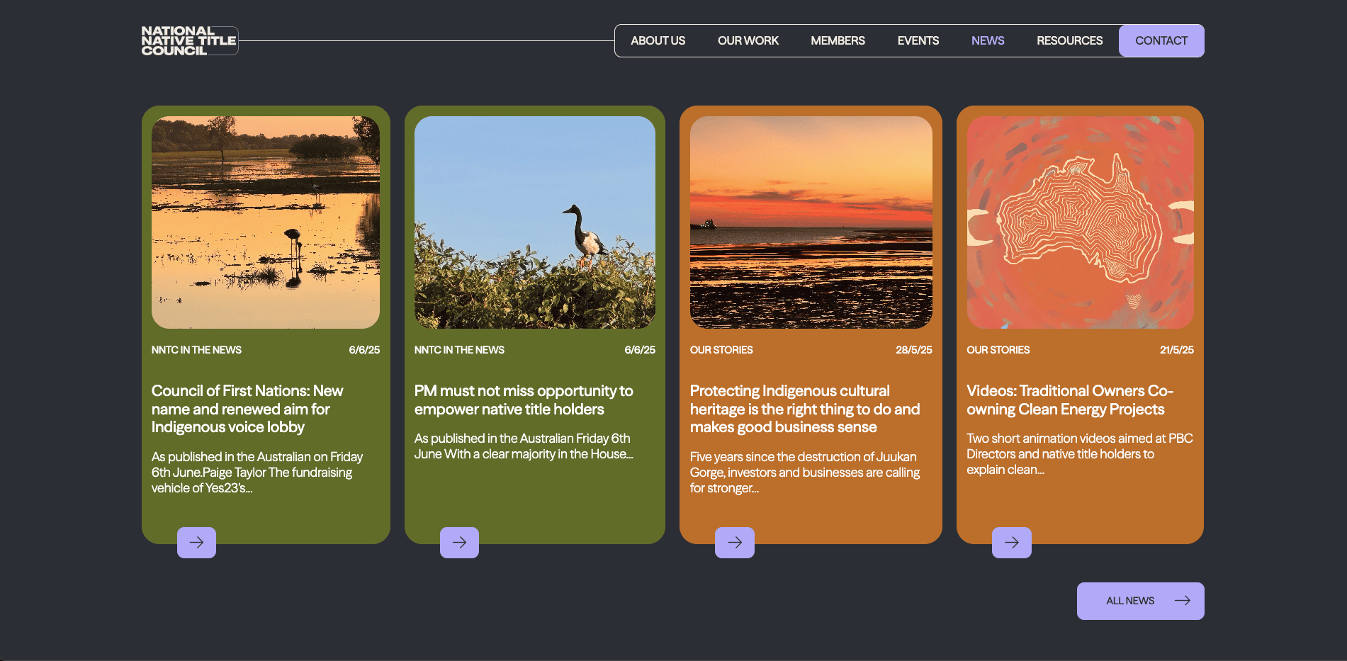This screenshot has width=1347, height=661.
Task: Click OUR STORIES label on heritage card
Action: [x=721, y=350]
